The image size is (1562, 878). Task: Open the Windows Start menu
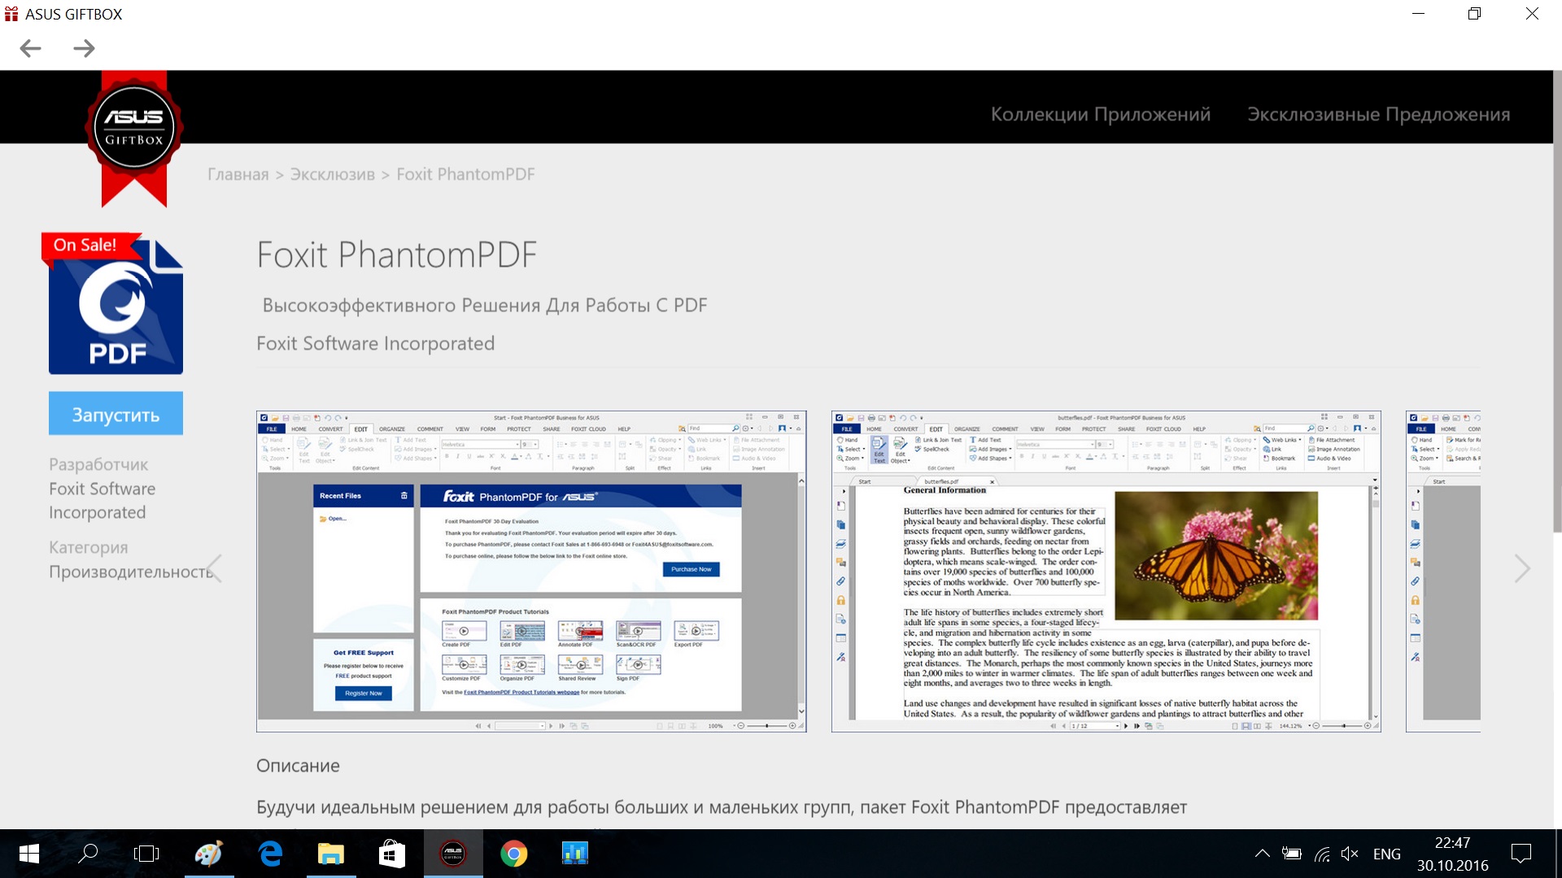(x=29, y=854)
